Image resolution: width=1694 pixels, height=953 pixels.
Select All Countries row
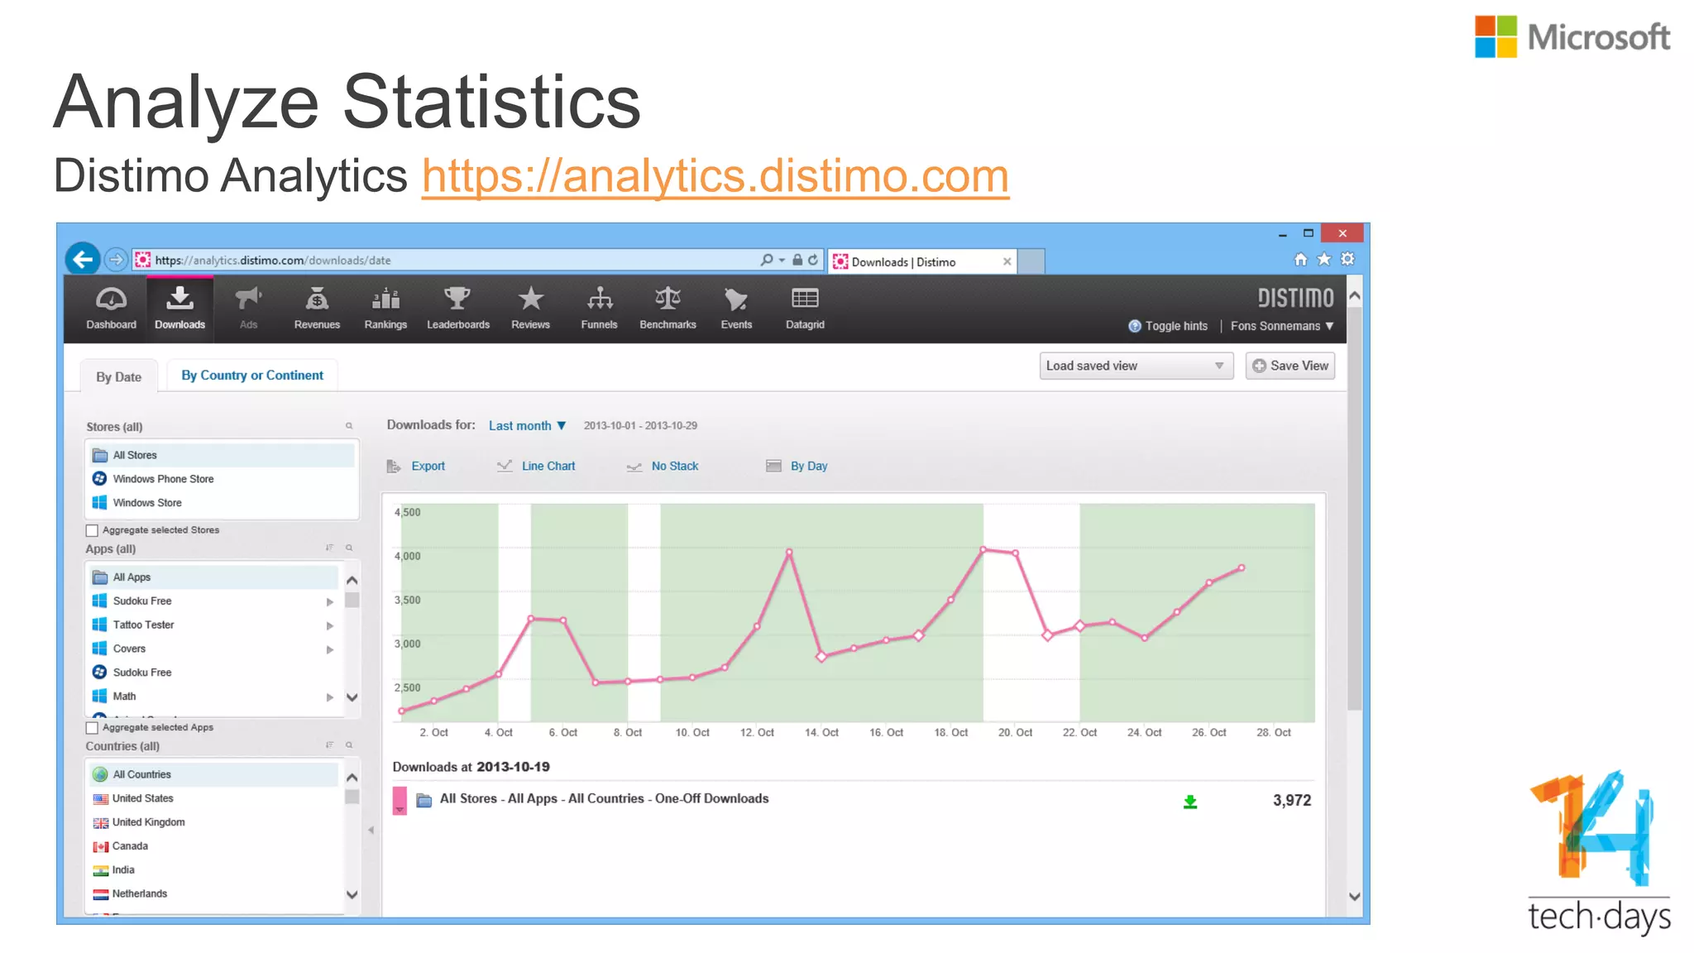(x=213, y=774)
